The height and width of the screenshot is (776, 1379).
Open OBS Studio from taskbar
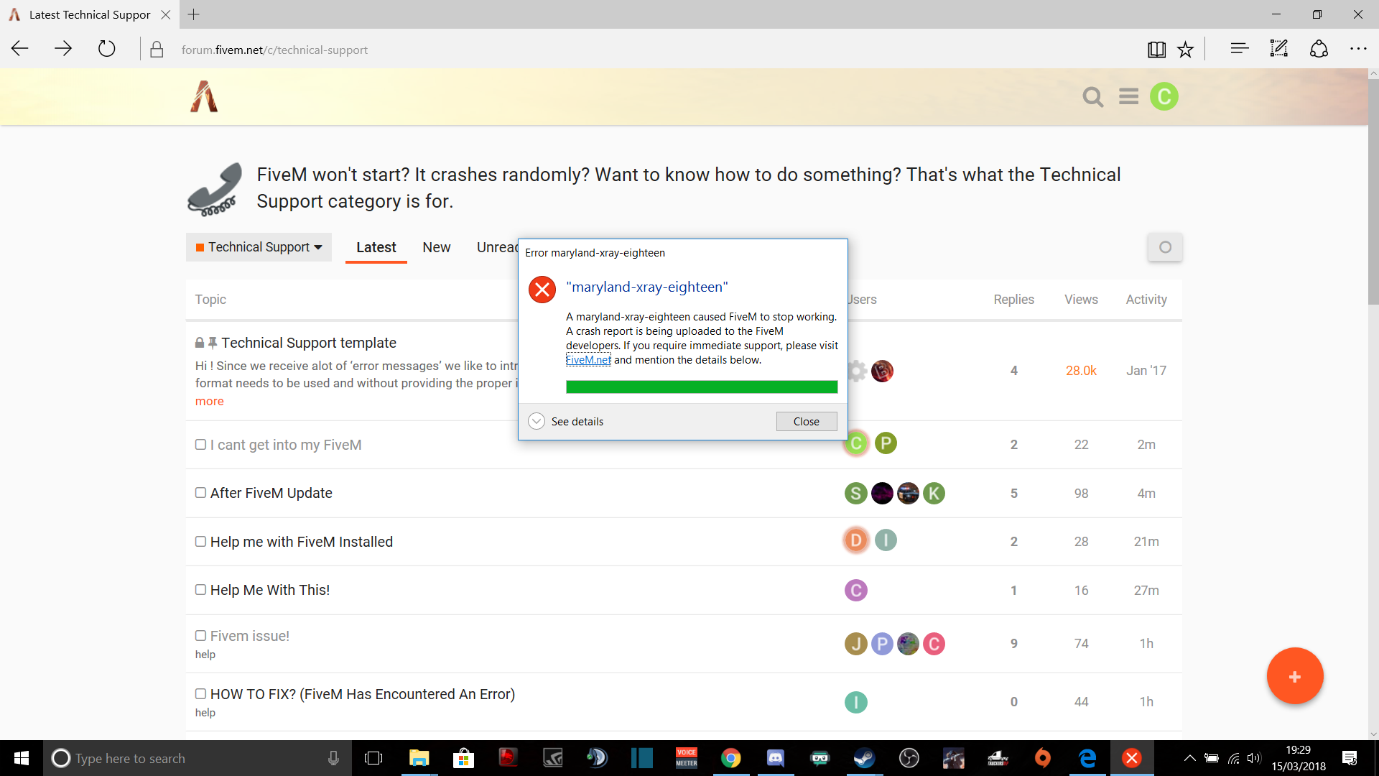(909, 758)
